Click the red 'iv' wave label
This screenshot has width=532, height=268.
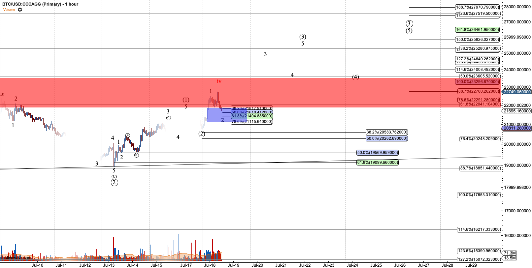pos(219,81)
